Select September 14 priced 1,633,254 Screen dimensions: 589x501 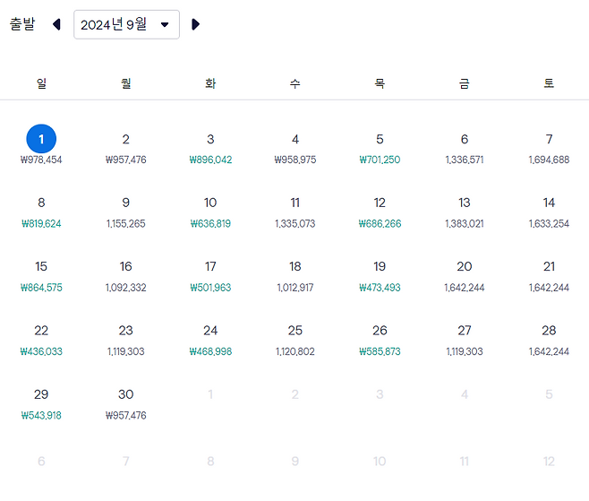[x=549, y=212]
